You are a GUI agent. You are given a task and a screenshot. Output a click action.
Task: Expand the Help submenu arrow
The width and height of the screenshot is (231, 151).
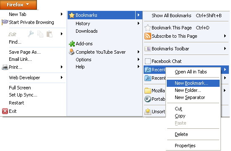[x=139, y=67]
